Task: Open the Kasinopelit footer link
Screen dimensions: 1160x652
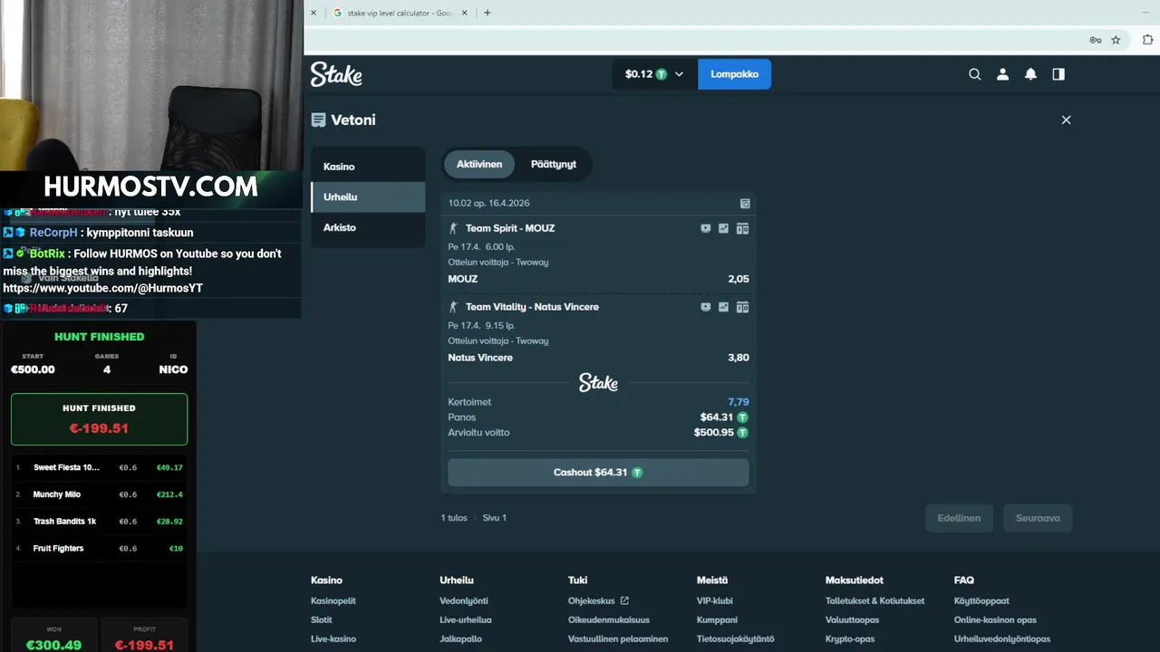Action: (x=333, y=600)
